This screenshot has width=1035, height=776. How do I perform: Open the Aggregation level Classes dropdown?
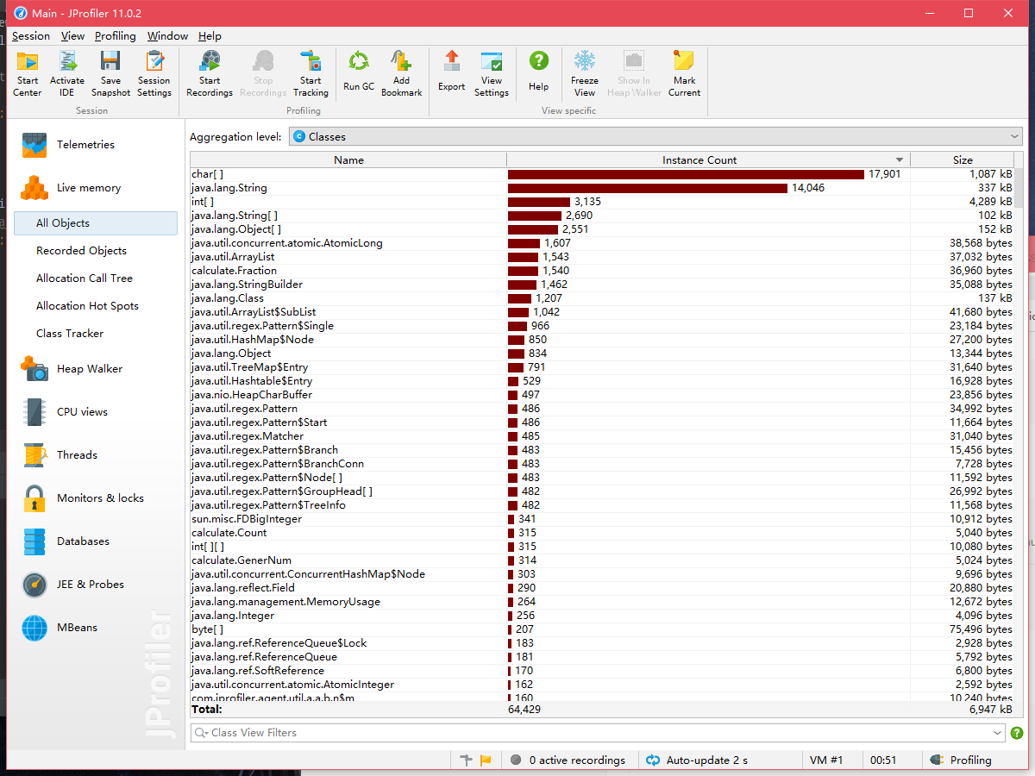coord(655,136)
